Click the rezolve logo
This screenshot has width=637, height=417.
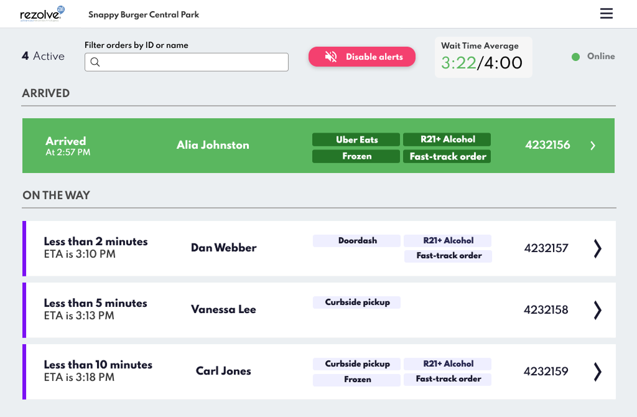(42, 14)
